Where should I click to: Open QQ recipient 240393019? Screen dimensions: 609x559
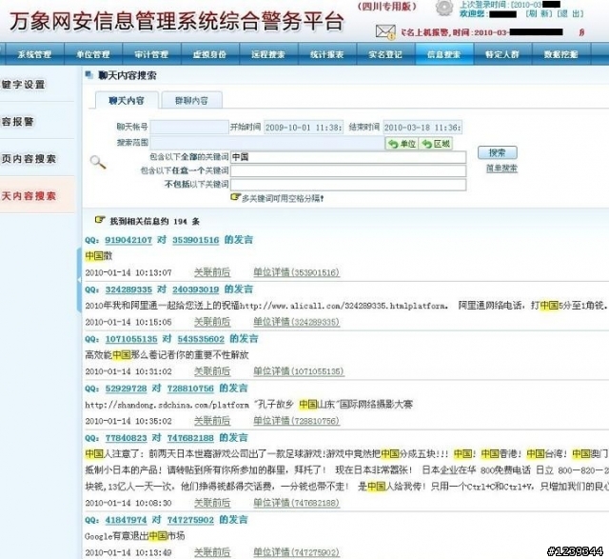[196, 289]
